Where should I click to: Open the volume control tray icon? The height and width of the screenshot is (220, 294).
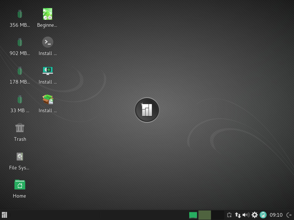click(246, 215)
